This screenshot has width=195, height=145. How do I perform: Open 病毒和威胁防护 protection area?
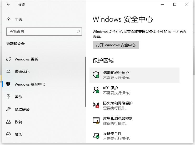[134, 75]
